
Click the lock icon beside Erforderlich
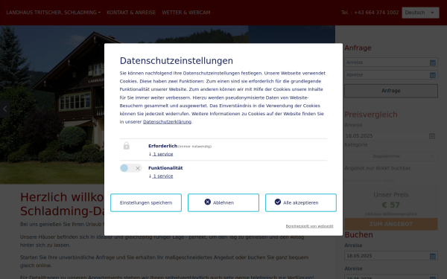point(127,146)
